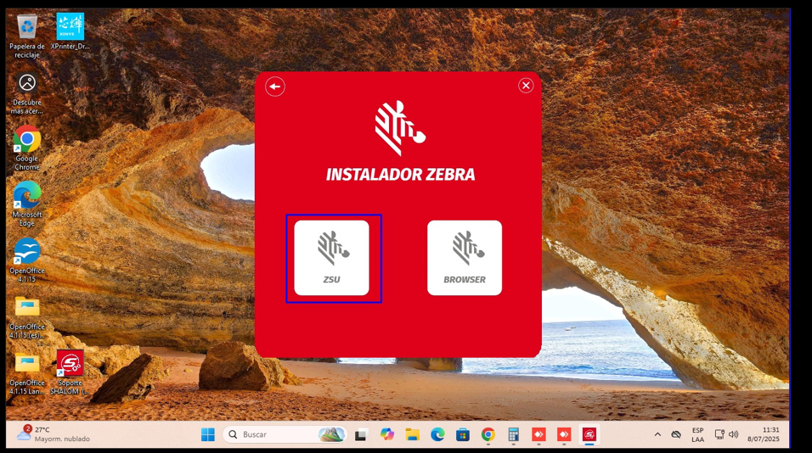Expand the hidden system tray icons chevron
This screenshot has height=453, width=812.
(657, 434)
